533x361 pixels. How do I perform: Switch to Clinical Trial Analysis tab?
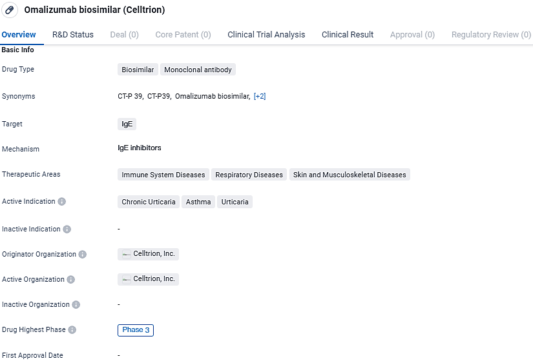point(266,35)
